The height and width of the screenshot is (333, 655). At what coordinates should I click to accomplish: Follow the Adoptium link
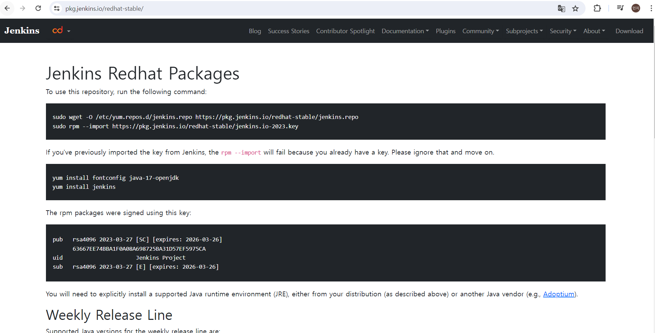(559, 294)
